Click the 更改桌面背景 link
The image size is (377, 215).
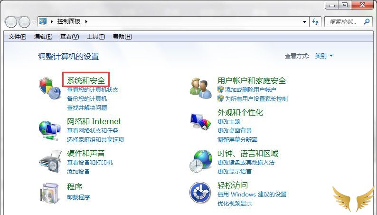[x=235, y=130]
